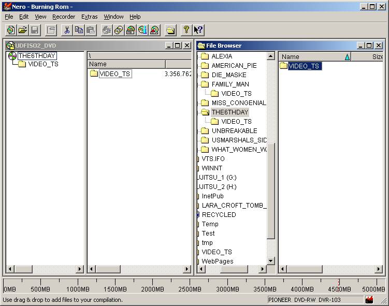Toggle File Browser toolbar folder icon
The height and width of the screenshot is (306, 389).
[x=170, y=30]
